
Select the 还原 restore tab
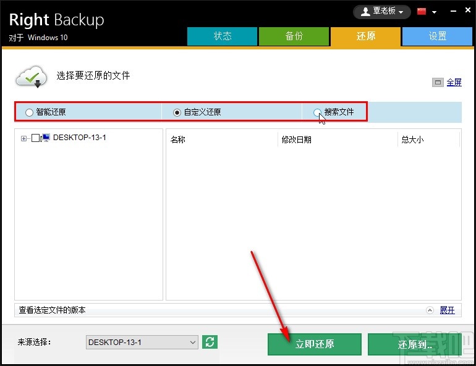(x=365, y=36)
